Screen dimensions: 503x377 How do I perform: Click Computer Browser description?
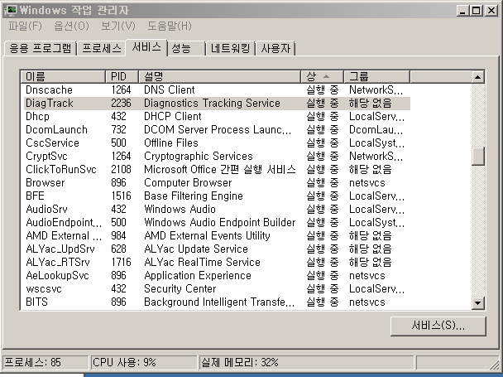click(x=188, y=182)
